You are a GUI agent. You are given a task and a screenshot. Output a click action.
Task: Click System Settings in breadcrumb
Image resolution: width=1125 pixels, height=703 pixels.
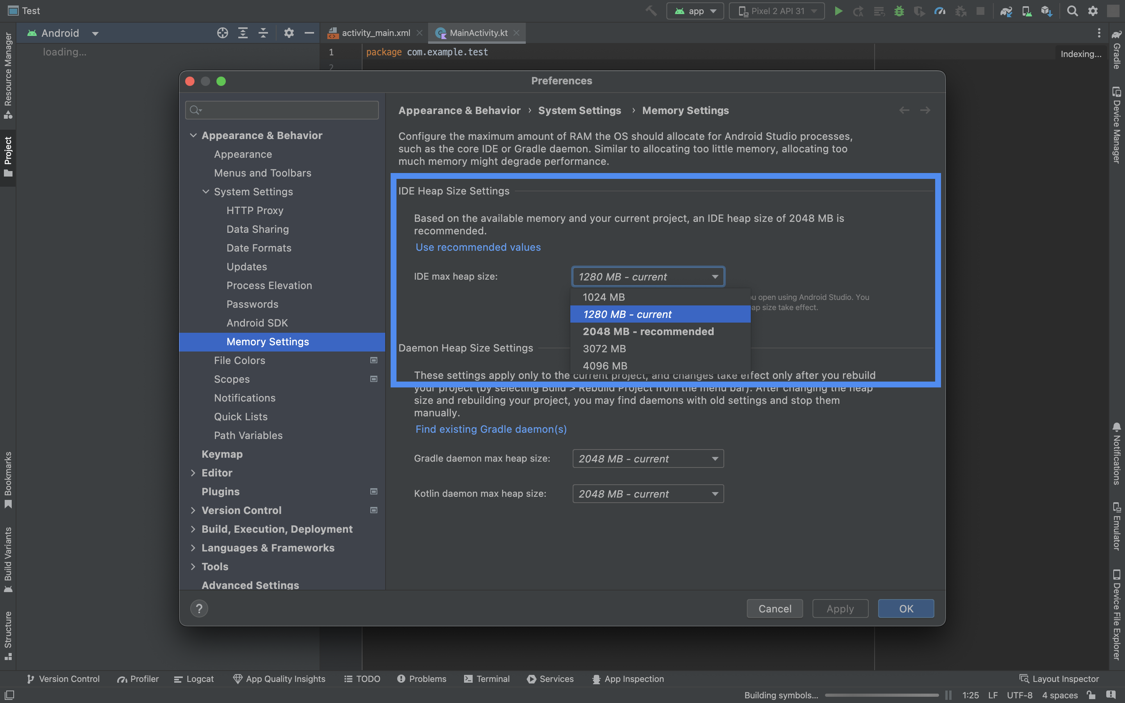click(x=579, y=111)
